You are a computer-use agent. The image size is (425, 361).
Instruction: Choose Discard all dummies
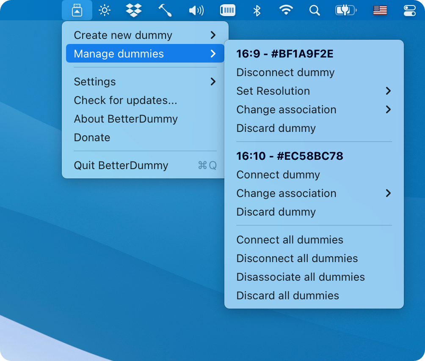coord(314,295)
